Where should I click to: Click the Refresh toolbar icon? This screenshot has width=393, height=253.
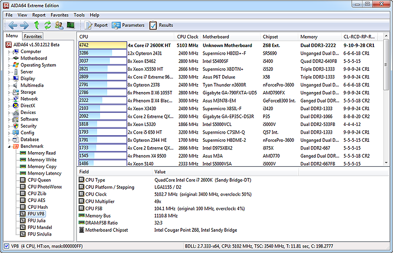[x=47, y=25]
